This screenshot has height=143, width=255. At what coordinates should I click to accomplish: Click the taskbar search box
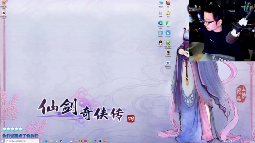click(x=22, y=141)
